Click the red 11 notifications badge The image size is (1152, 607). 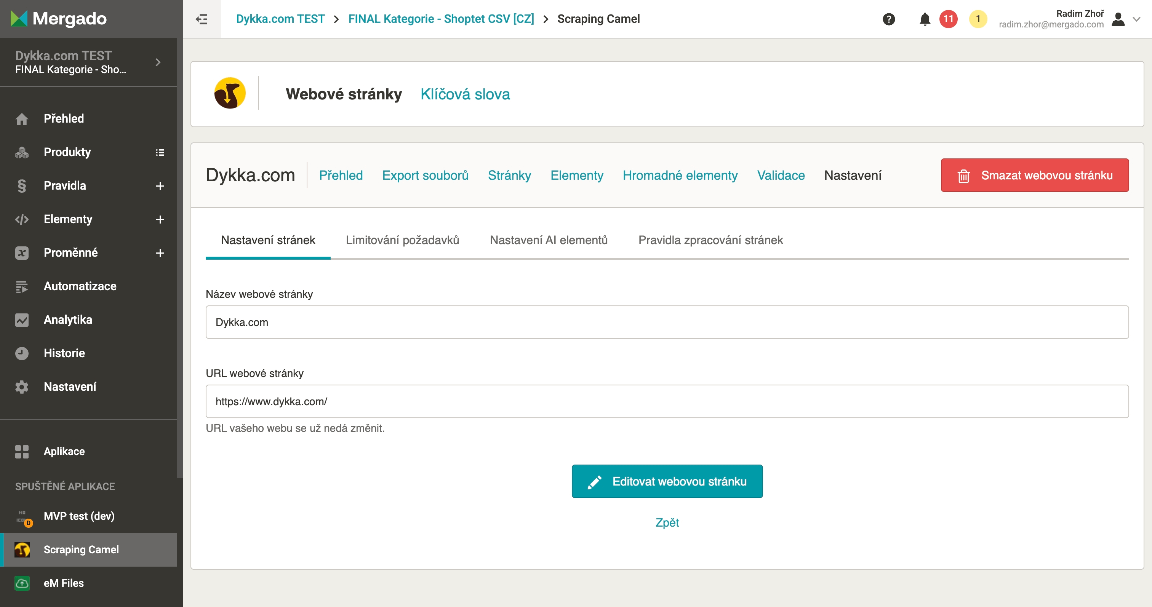click(948, 19)
